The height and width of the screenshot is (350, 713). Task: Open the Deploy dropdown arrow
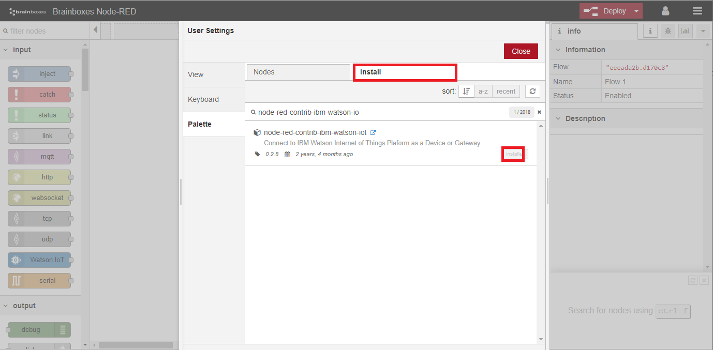click(x=635, y=10)
